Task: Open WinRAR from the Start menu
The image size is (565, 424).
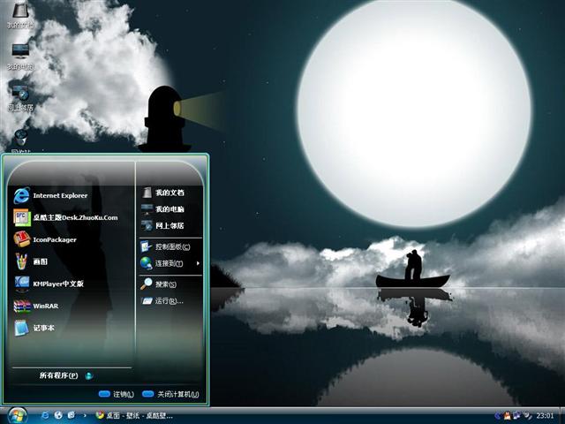Action: coord(45,306)
